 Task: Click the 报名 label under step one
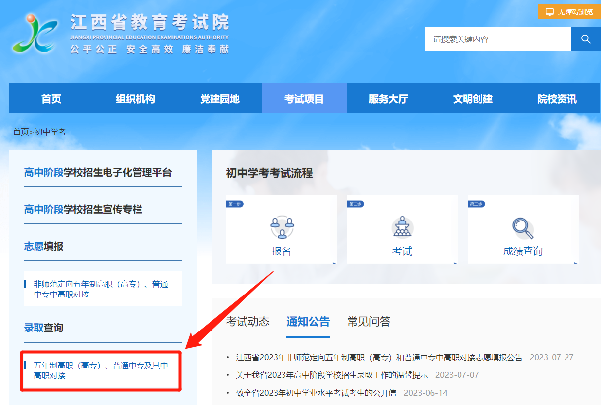click(282, 251)
